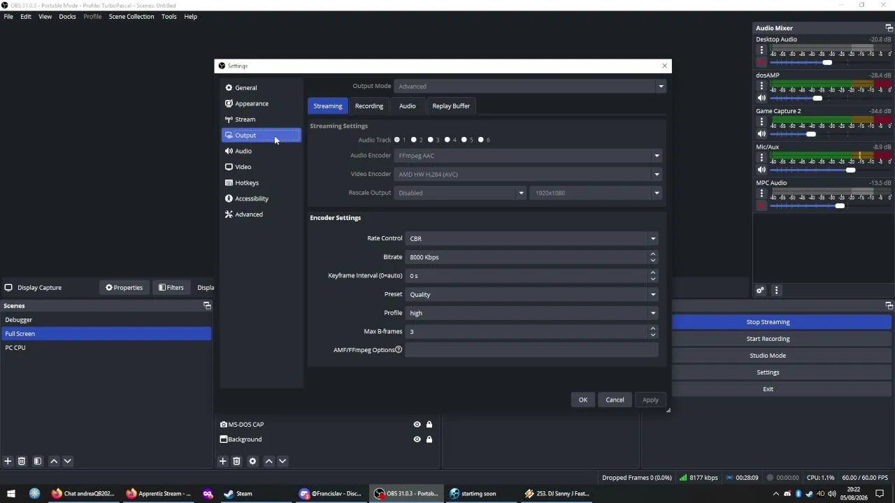
Task: Open the Windows notification center
Action: pyautogui.click(x=880, y=493)
